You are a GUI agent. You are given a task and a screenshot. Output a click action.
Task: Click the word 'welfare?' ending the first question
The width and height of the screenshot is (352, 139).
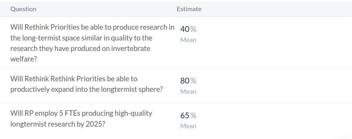pos(23,59)
